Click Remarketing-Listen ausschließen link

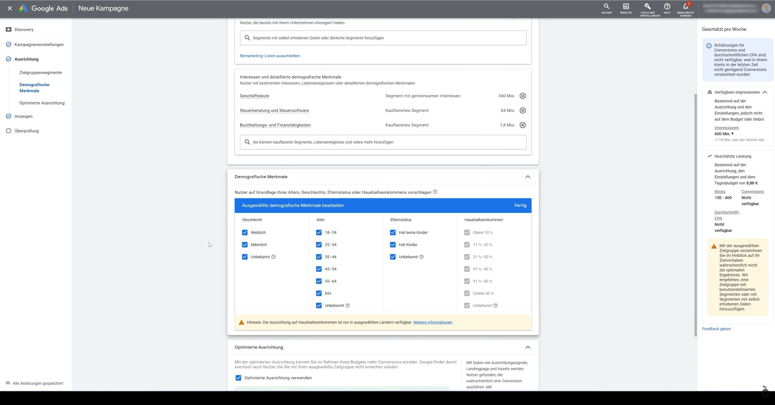270,56
